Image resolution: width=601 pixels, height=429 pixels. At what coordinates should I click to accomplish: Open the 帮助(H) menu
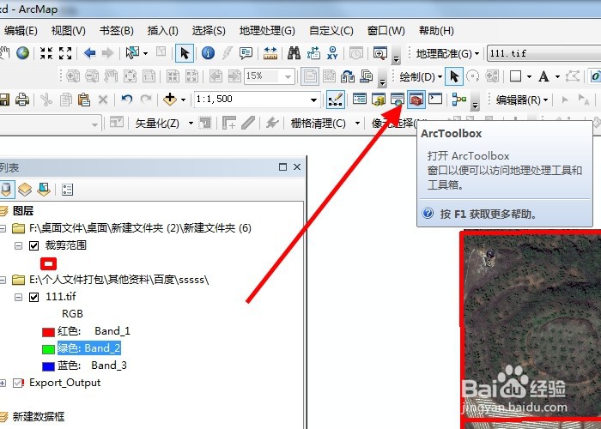[x=436, y=31]
